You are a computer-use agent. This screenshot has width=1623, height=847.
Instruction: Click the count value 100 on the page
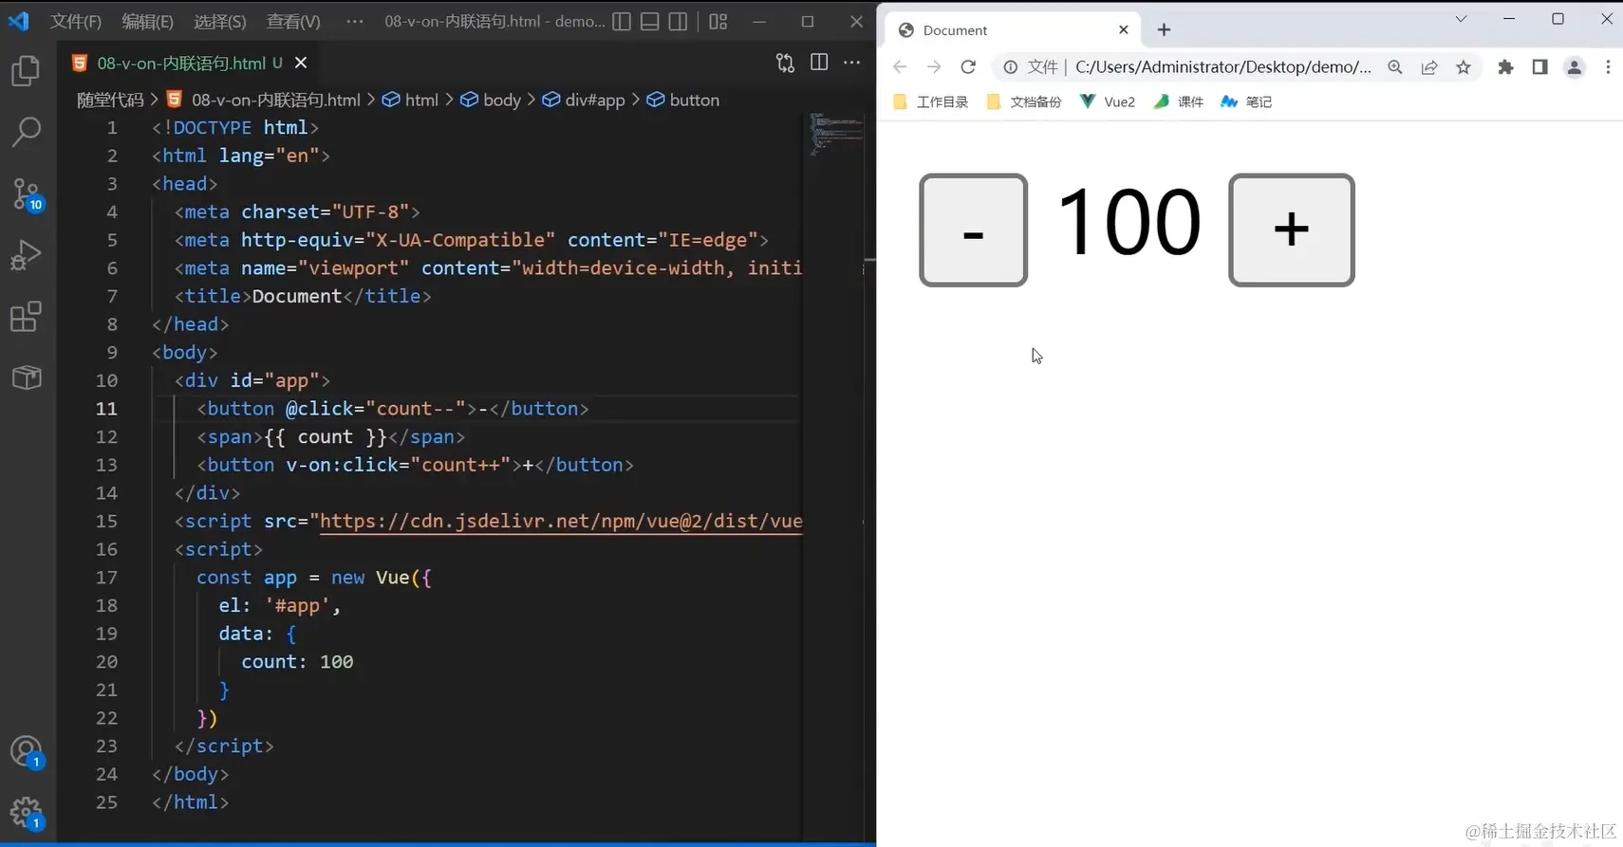tap(1129, 222)
